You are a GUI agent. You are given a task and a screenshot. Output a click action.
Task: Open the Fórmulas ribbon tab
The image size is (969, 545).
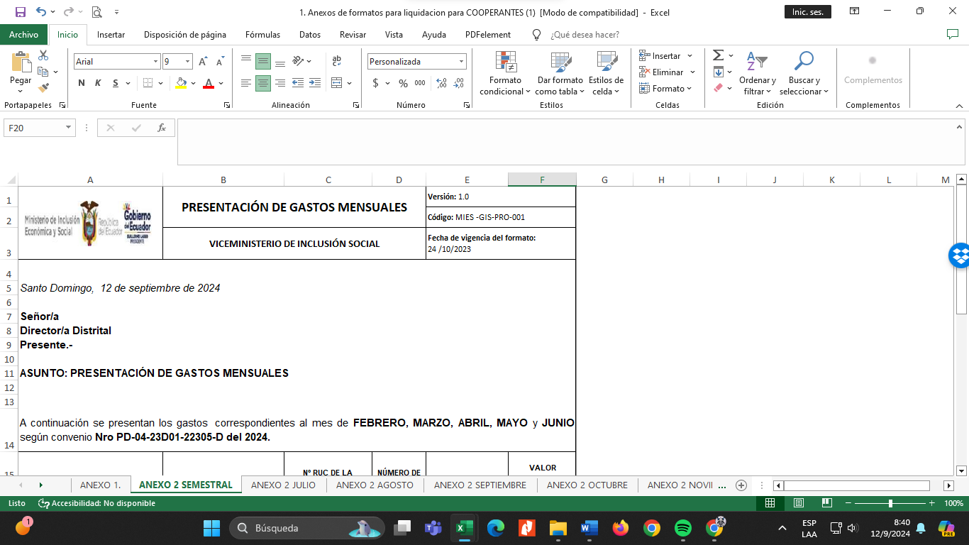[262, 35]
